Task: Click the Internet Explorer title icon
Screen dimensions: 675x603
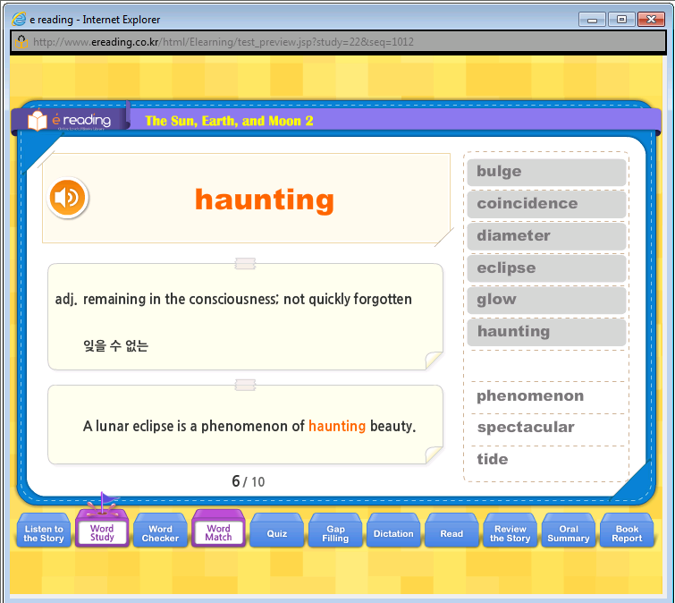Action: [19, 20]
